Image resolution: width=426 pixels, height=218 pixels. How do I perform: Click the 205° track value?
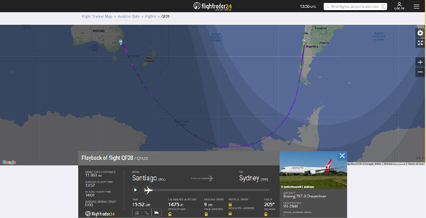tap(269, 204)
